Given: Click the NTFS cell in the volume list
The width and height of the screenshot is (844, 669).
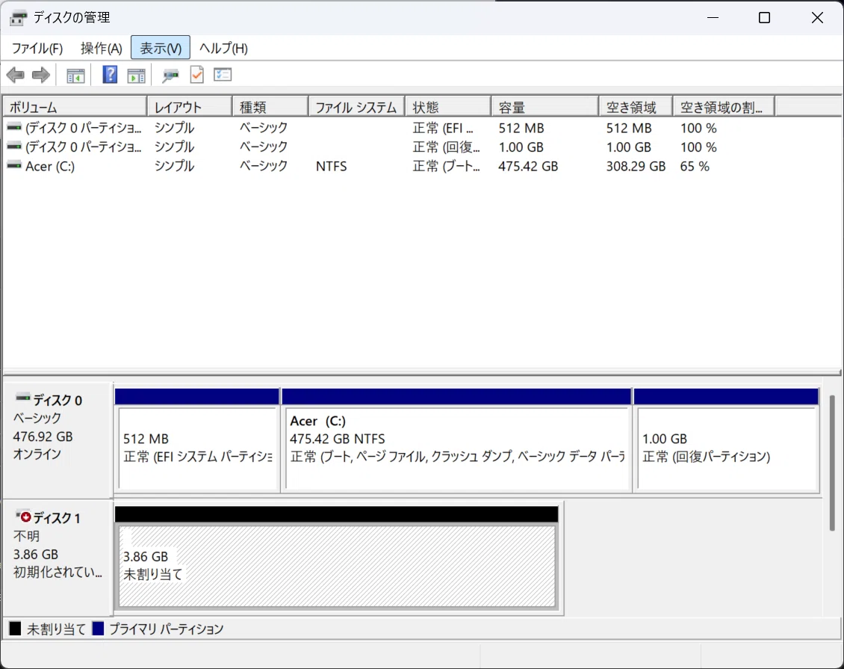Looking at the screenshot, I should click(331, 167).
